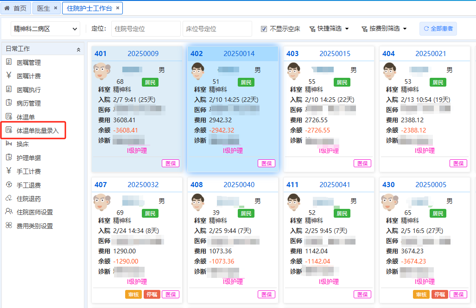Click 停嘱 button on bed 430 card
The height and width of the screenshot is (308, 476).
[439, 295]
